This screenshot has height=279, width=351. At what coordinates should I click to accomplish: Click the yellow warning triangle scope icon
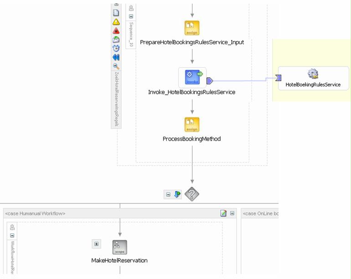pos(116,22)
